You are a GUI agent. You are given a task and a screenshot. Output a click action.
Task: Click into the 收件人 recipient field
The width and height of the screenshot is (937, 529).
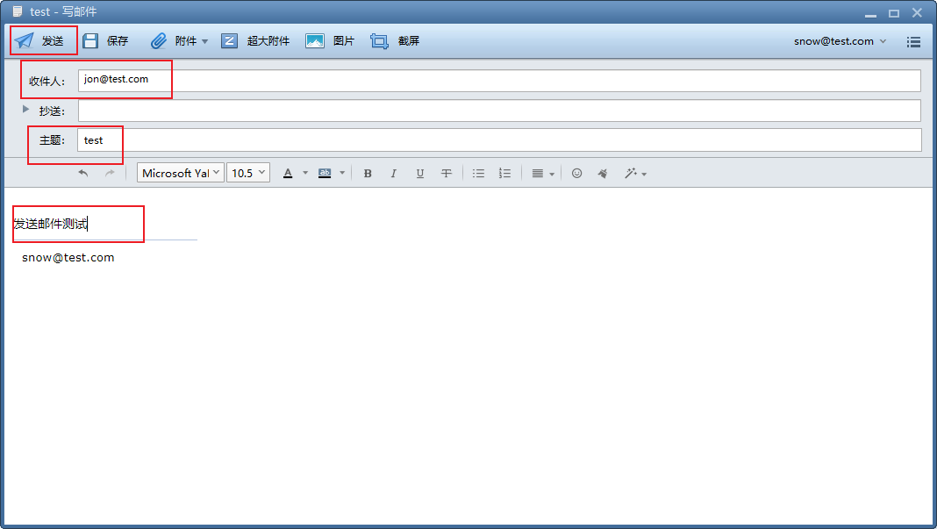point(499,81)
